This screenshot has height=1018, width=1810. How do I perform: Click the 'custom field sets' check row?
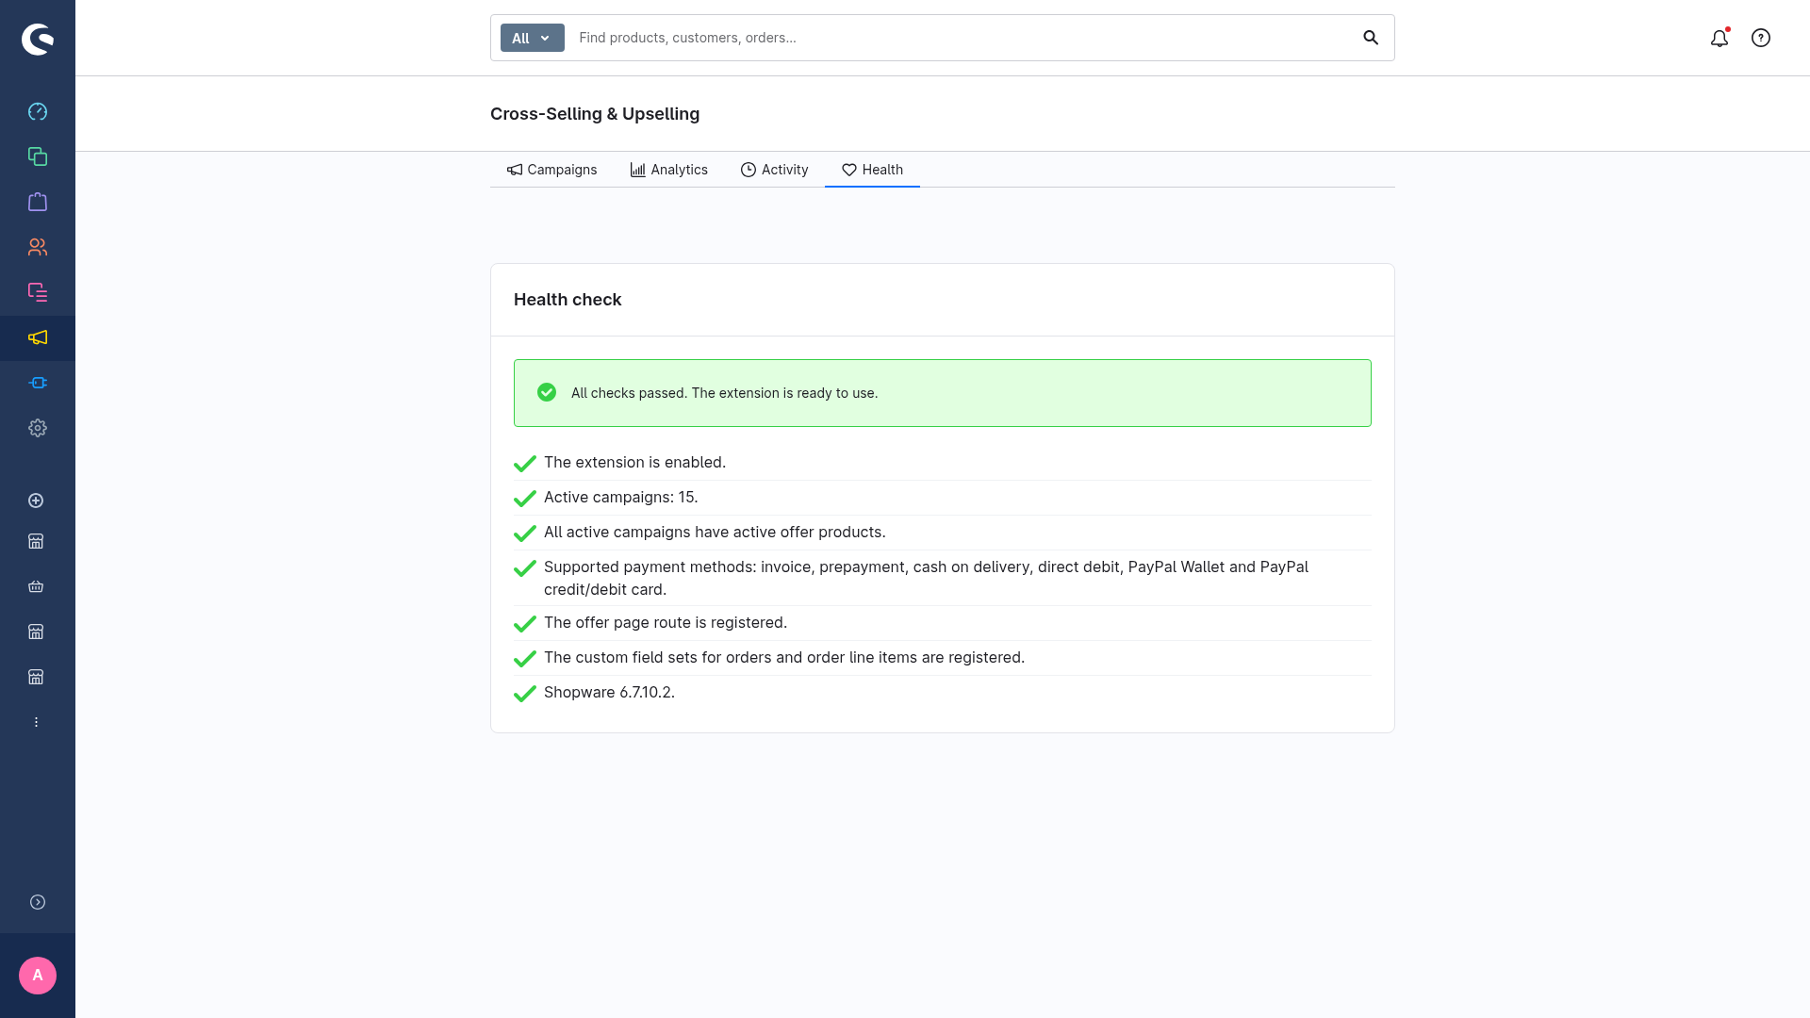click(x=943, y=658)
